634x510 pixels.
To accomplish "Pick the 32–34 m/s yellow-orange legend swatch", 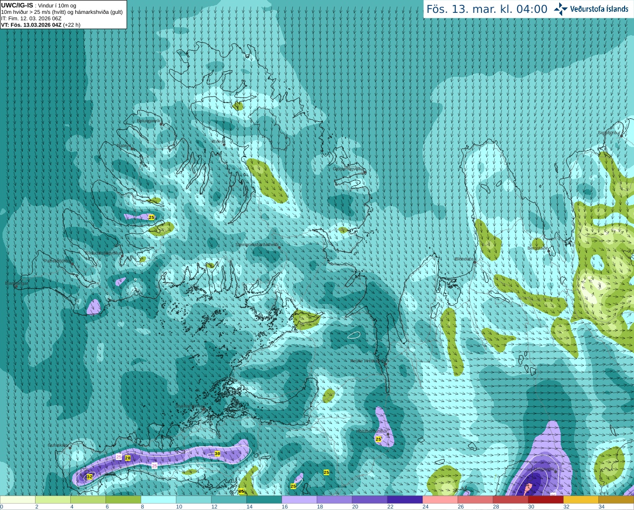I will [x=581, y=500].
